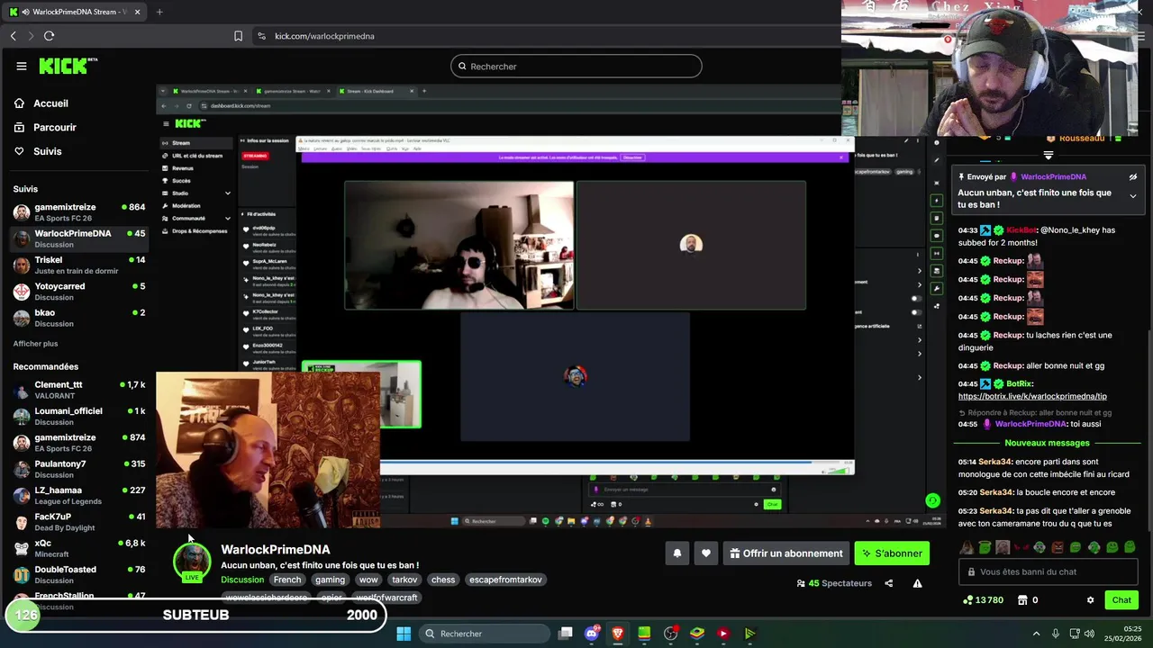Click the notification bell icon
The width and height of the screenshot is (1153, 648).
[677, 553]
